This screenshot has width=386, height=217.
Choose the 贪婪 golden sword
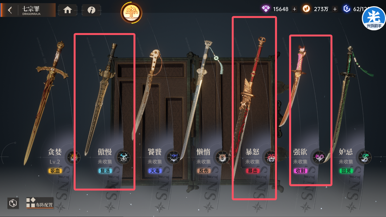(x=47, y=101)
